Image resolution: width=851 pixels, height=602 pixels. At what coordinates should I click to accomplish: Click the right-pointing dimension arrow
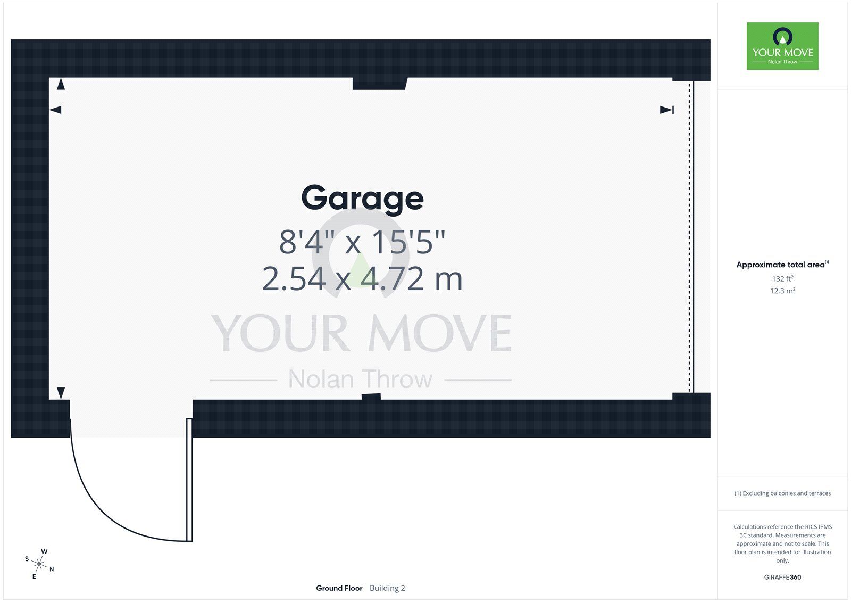coord(666,110)
